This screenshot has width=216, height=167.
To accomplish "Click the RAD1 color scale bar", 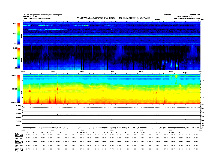I will click(x=19, y=58).
